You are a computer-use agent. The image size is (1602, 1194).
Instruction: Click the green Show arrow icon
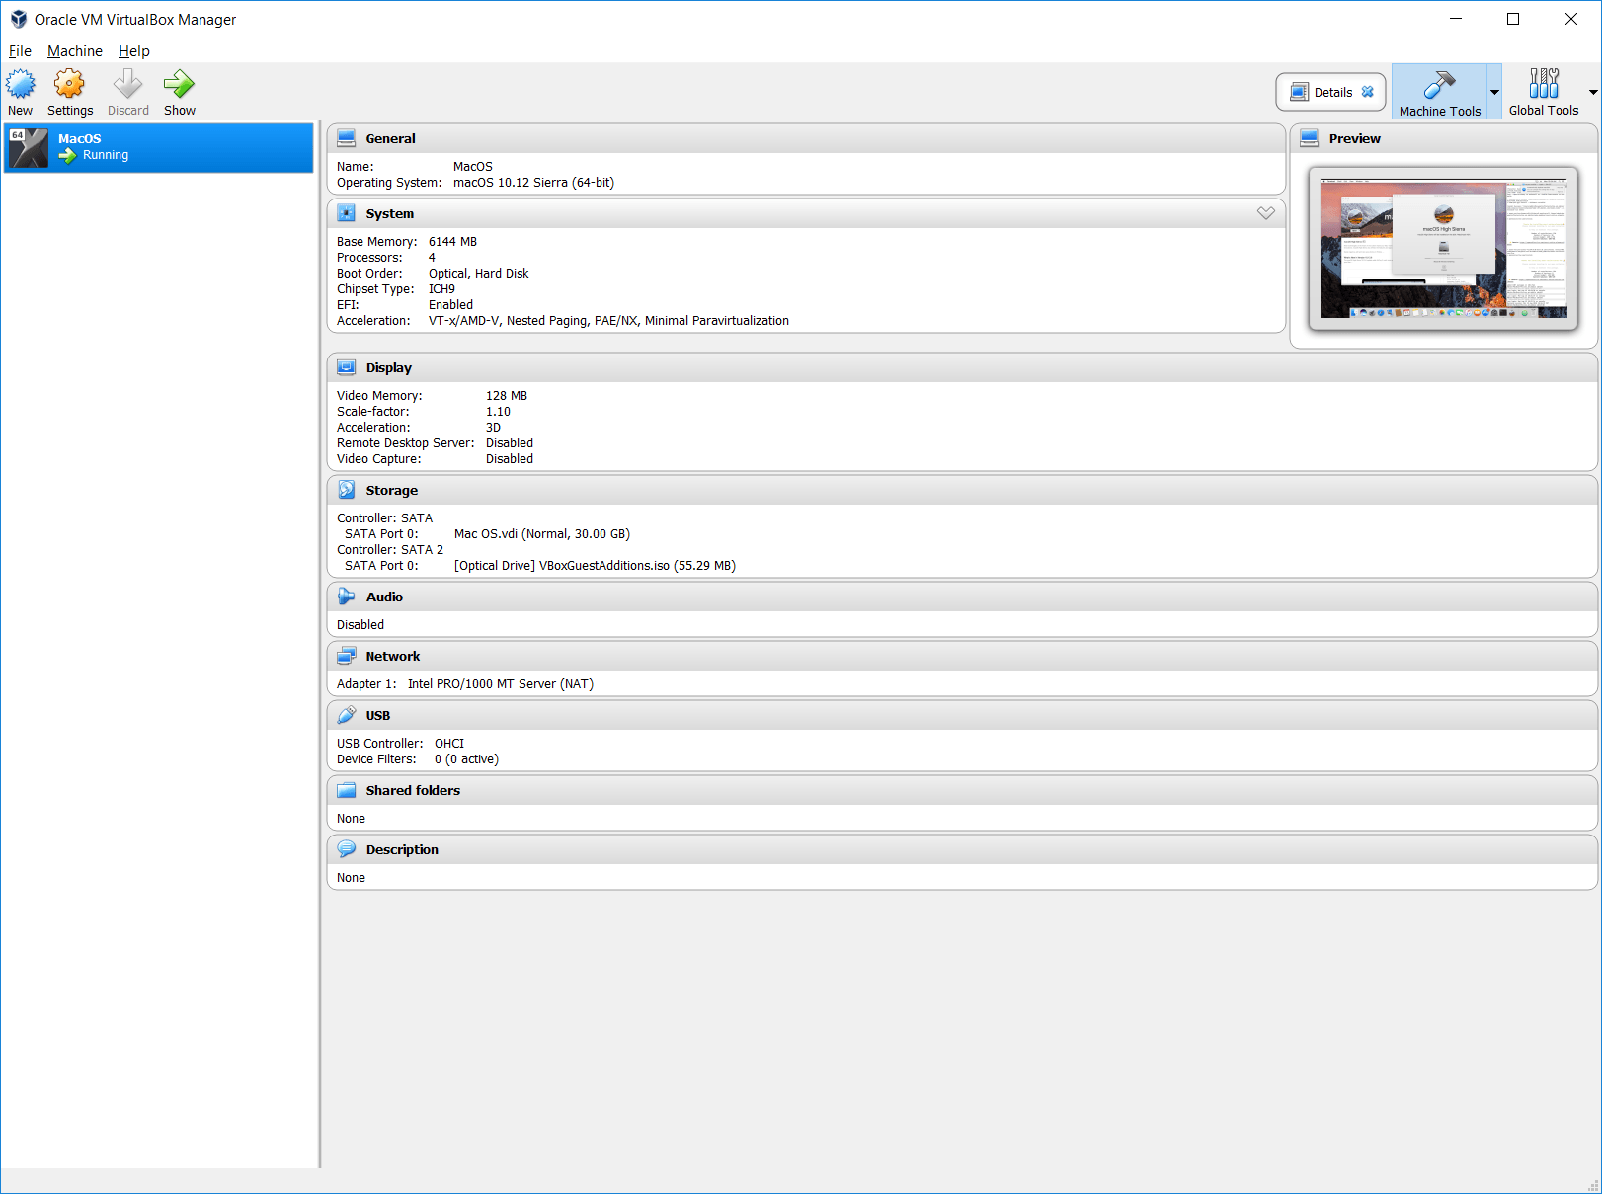pyautogui.click(x=179, y=85)
